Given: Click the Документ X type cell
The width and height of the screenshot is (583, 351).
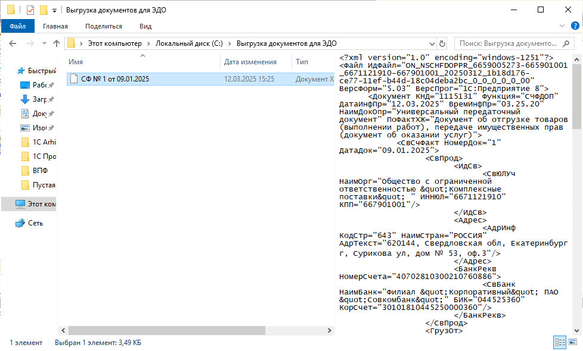Looking at the screenshot, I should click(x=315, y=79).
